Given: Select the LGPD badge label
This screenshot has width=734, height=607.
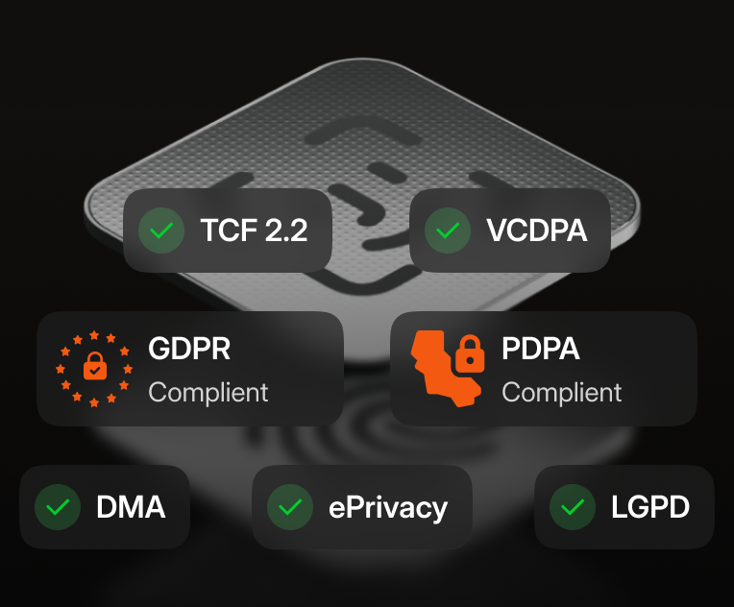Looking at the screenshot, I should point(650,507).
